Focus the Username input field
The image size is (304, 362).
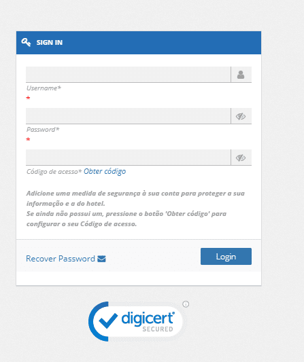tap(129, 75)
